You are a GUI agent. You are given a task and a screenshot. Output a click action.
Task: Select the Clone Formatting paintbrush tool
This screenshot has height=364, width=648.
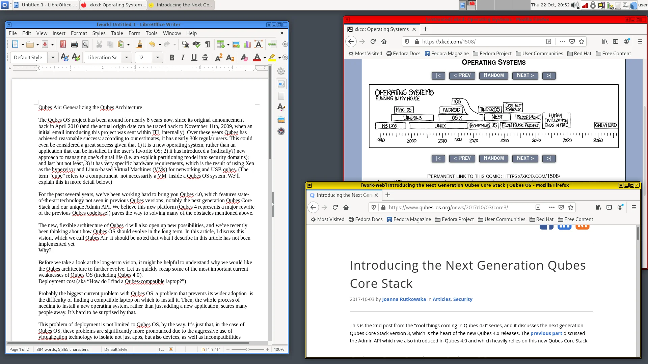pos(139,44)
